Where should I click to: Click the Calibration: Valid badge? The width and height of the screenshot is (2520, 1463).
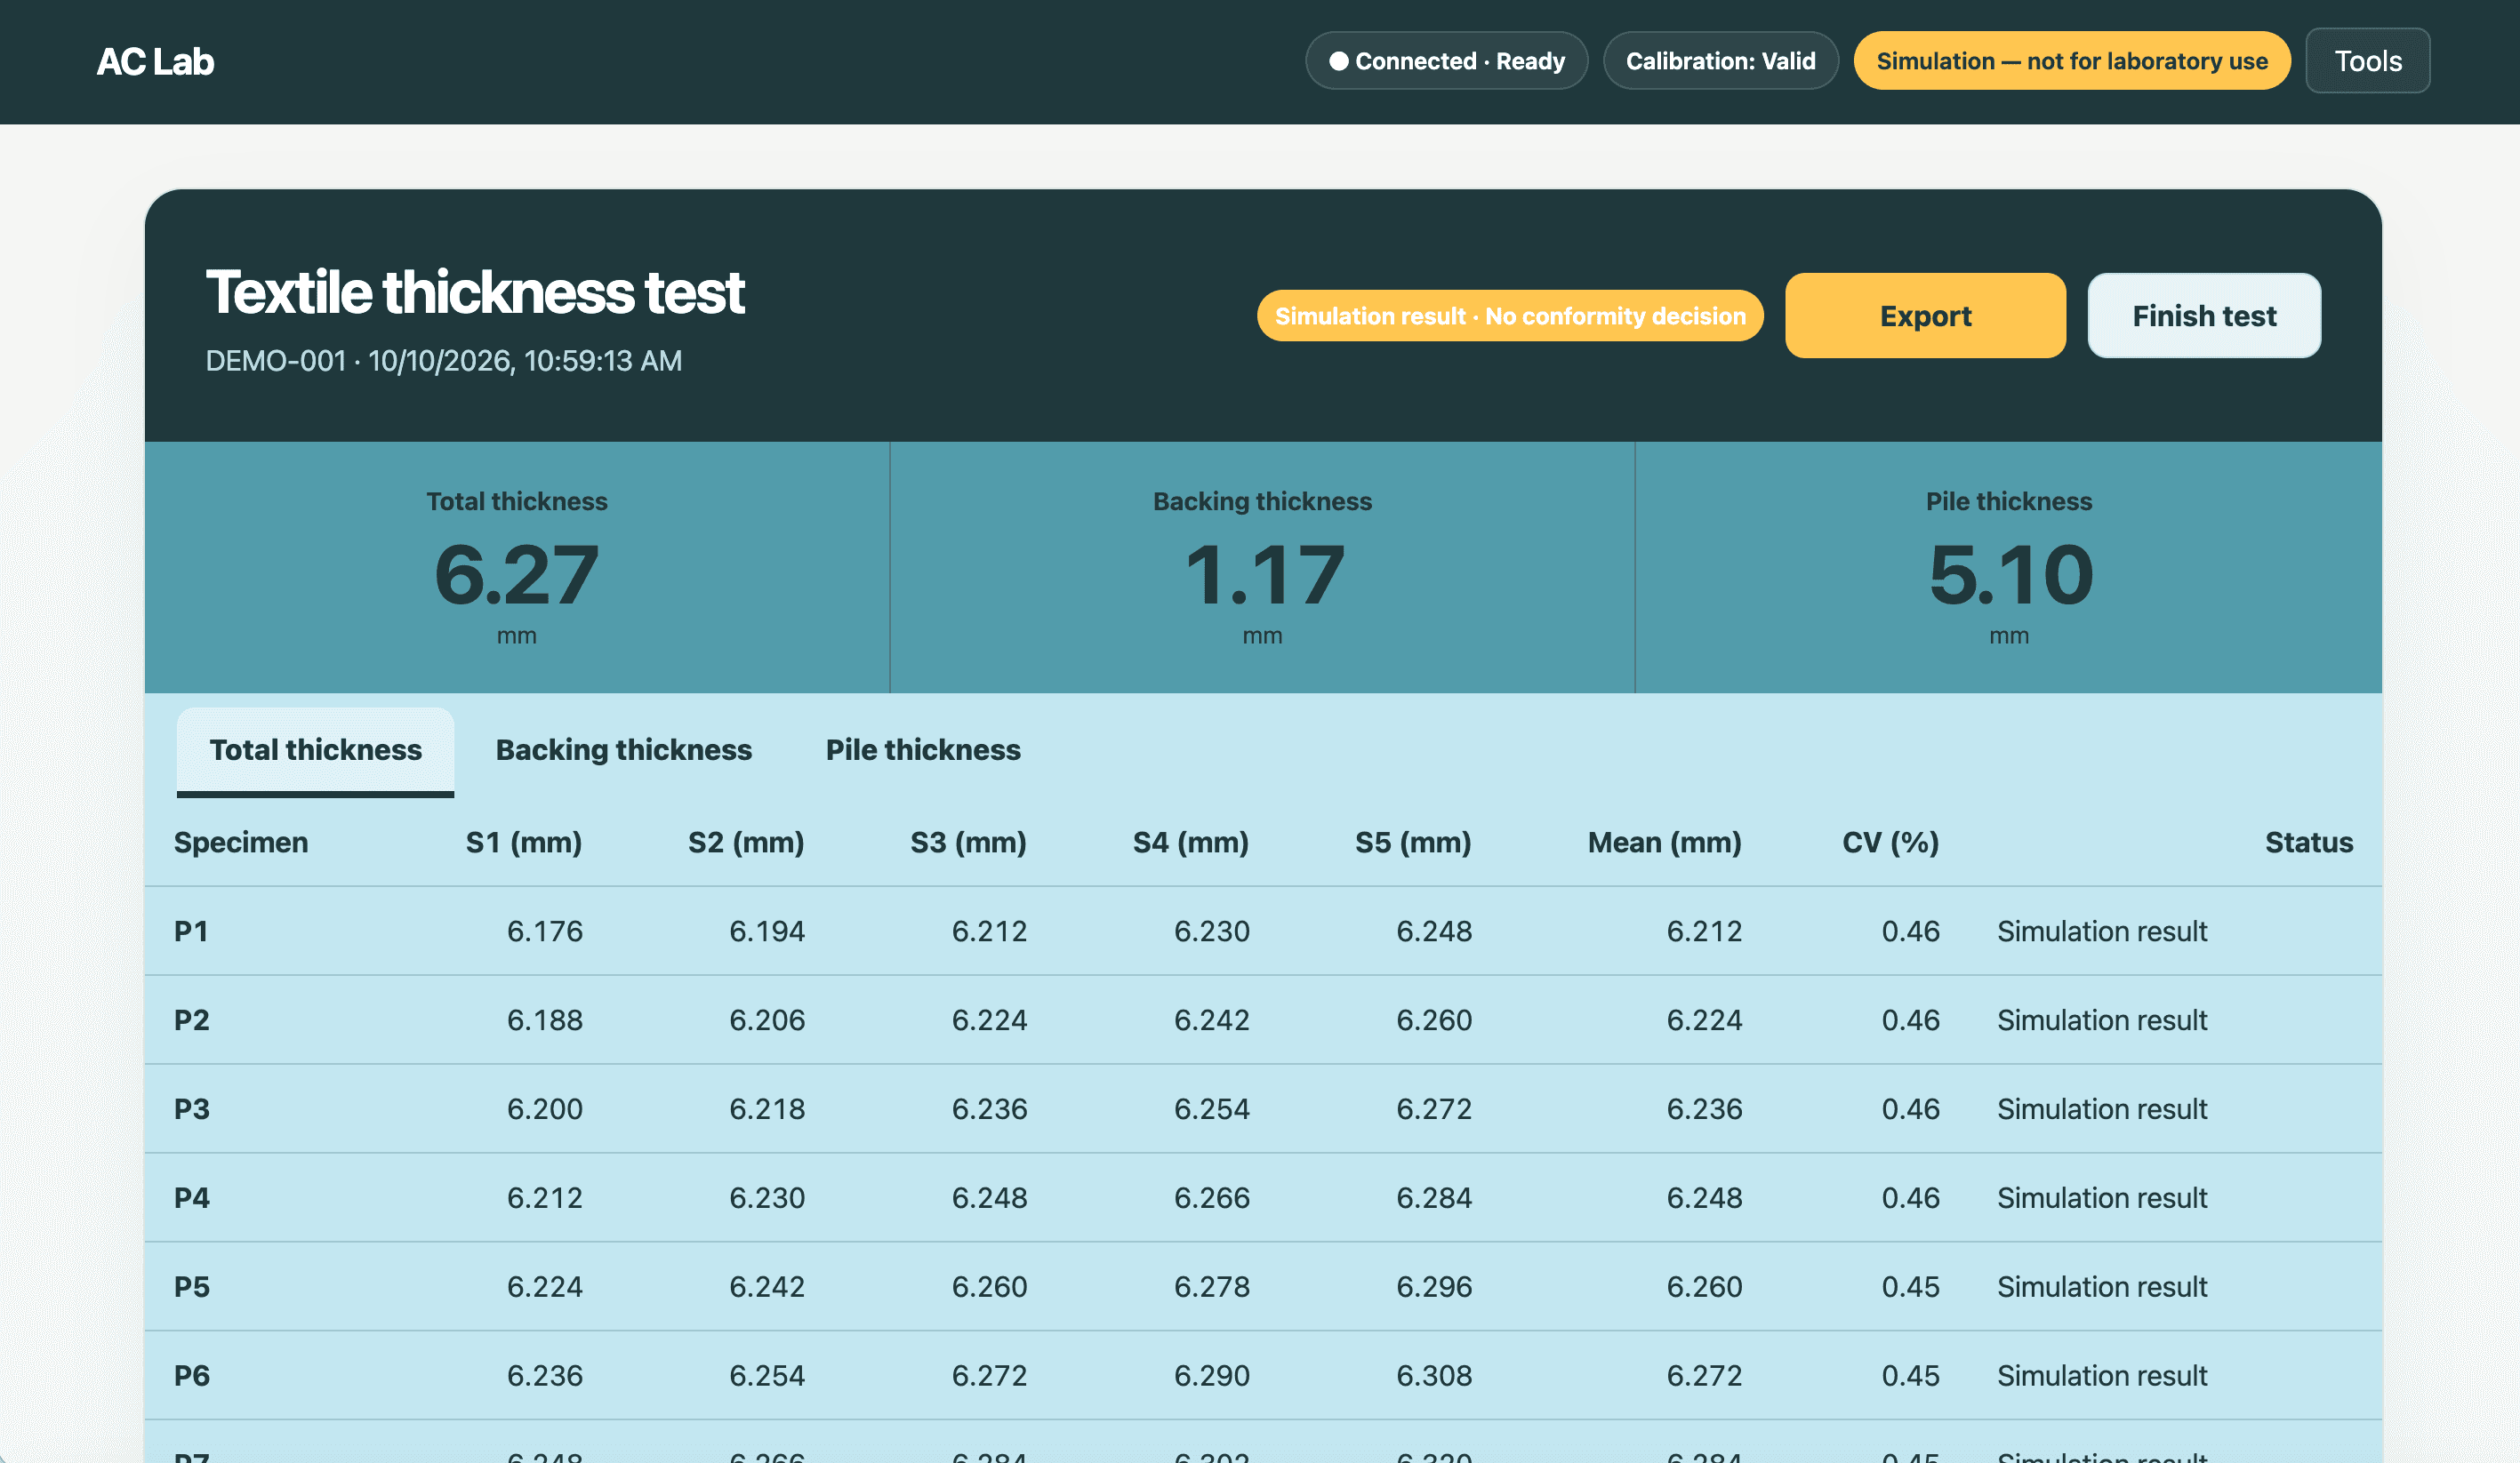point(1720,61)
